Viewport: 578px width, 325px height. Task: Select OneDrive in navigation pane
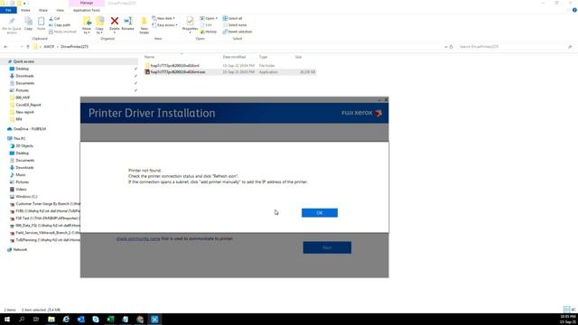tap(30, 129)
